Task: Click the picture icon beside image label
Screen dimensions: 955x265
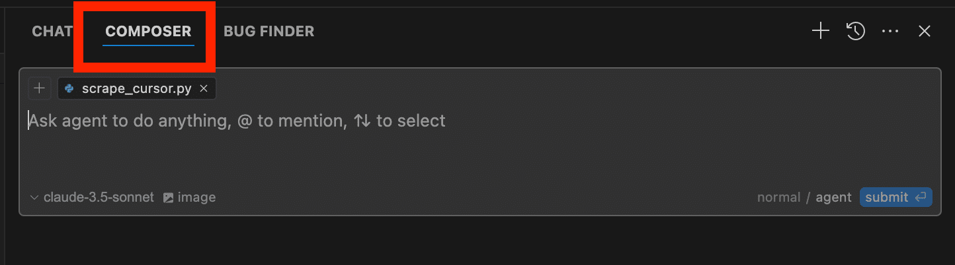Action: click(x=169, y=197)
